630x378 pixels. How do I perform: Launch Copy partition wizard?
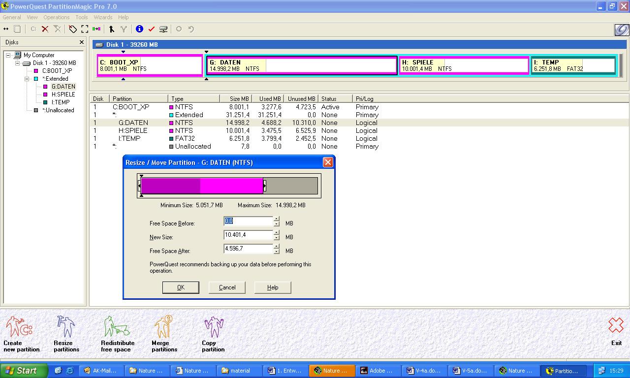[213, 334]
